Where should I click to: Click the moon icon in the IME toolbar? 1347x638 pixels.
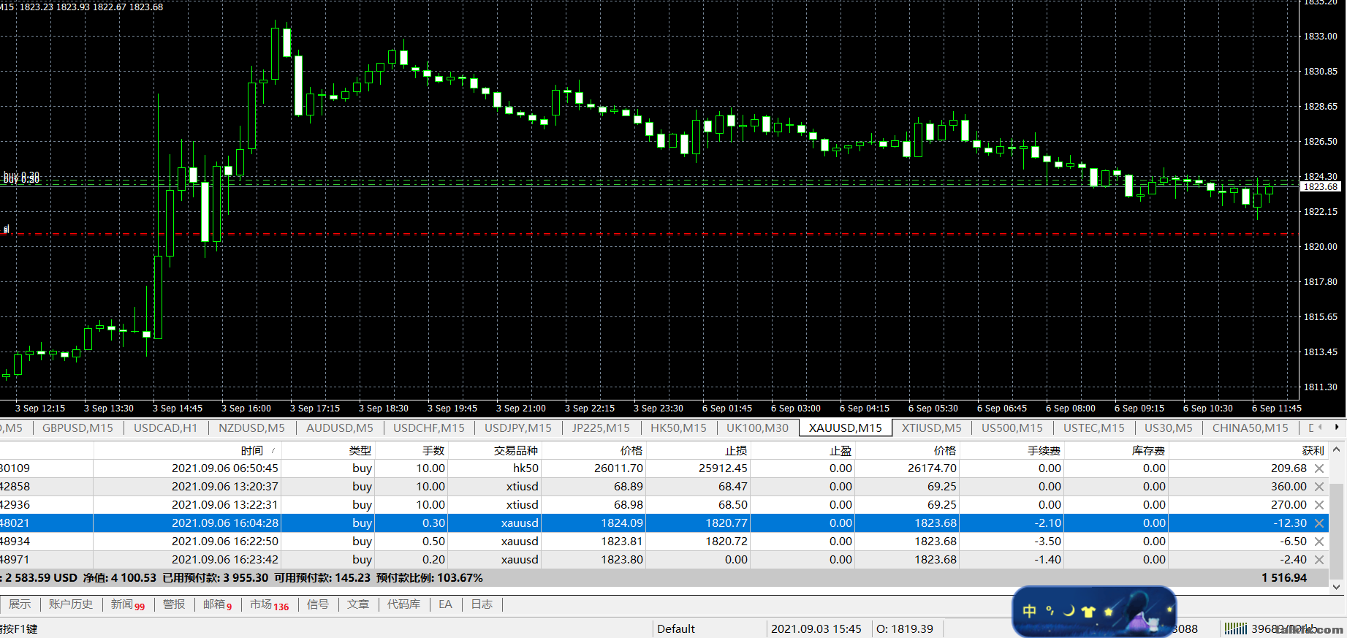coord(1069,611)
